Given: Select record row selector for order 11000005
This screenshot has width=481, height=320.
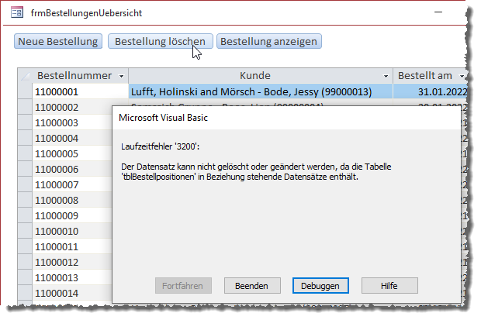Looking at the screenshot, I should (x=25, y=153).
